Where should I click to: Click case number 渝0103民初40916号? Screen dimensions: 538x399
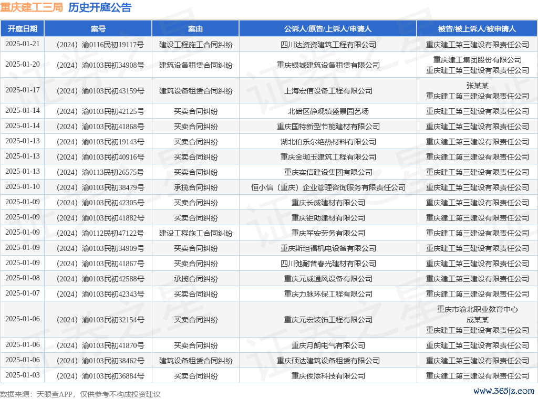point(100,157)
